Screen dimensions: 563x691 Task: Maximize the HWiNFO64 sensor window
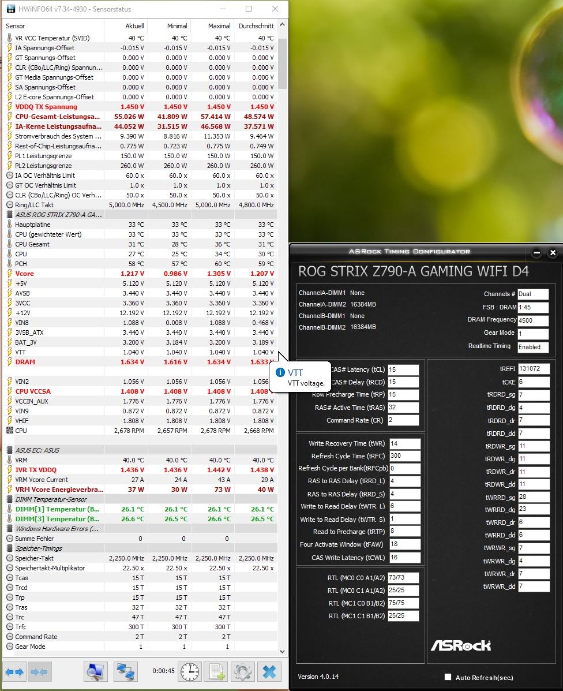[x=249, y=9]
